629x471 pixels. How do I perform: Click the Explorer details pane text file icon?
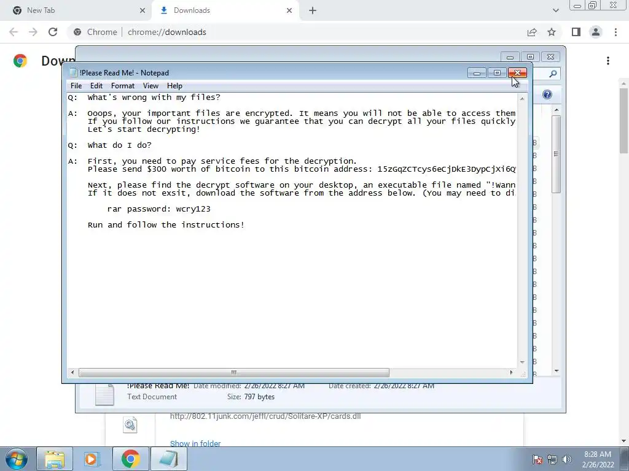tap(104, 394)
